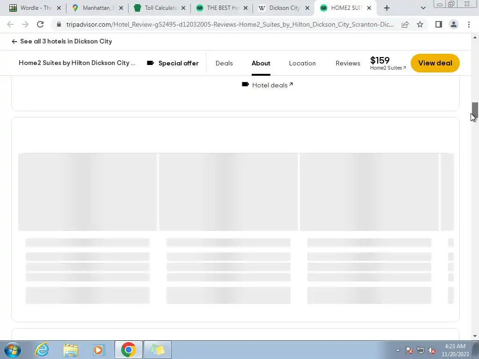Close the Toll Calculator tab
Viewport: 479px width, 359px height.
(183, 8)
